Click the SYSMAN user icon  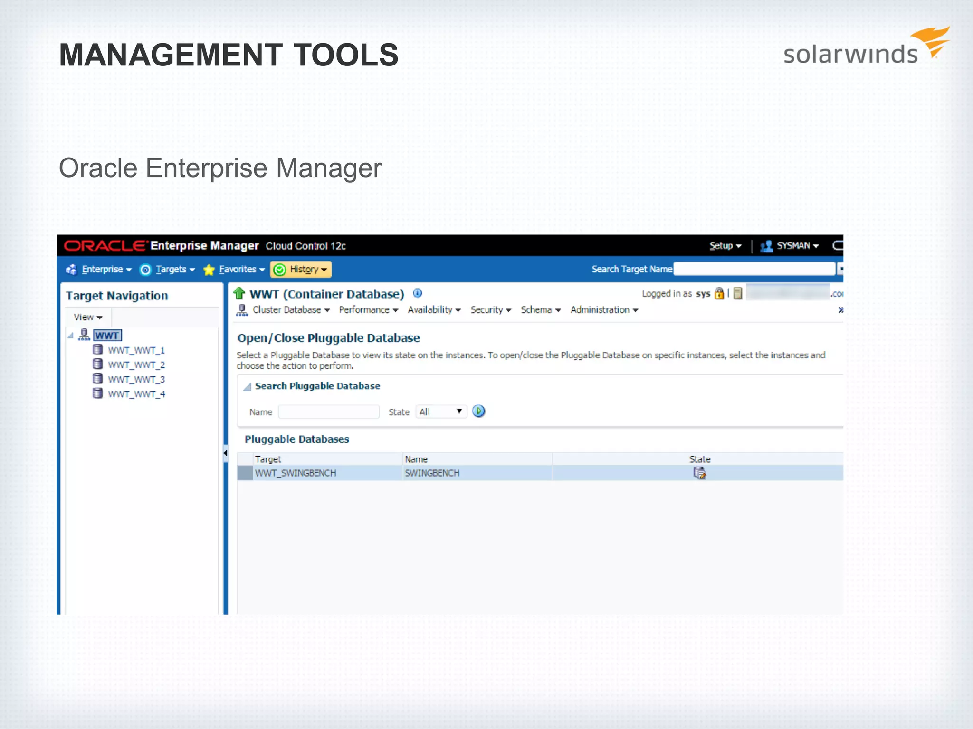coord(766,246)
